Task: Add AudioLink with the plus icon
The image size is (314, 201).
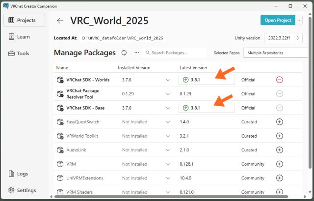Action: [x=279, y=150]
